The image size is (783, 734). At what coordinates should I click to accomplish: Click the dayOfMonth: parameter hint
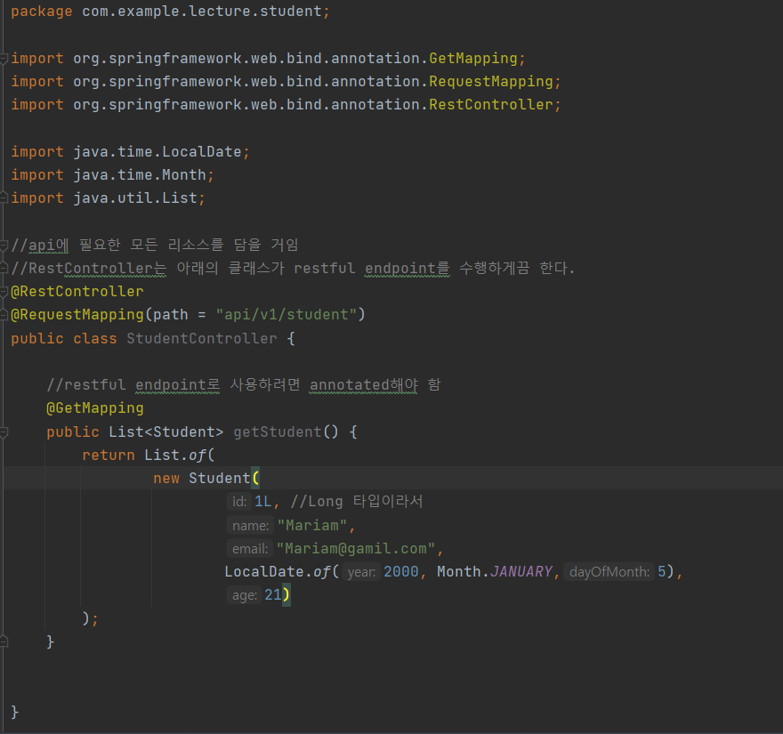(609, 572)
